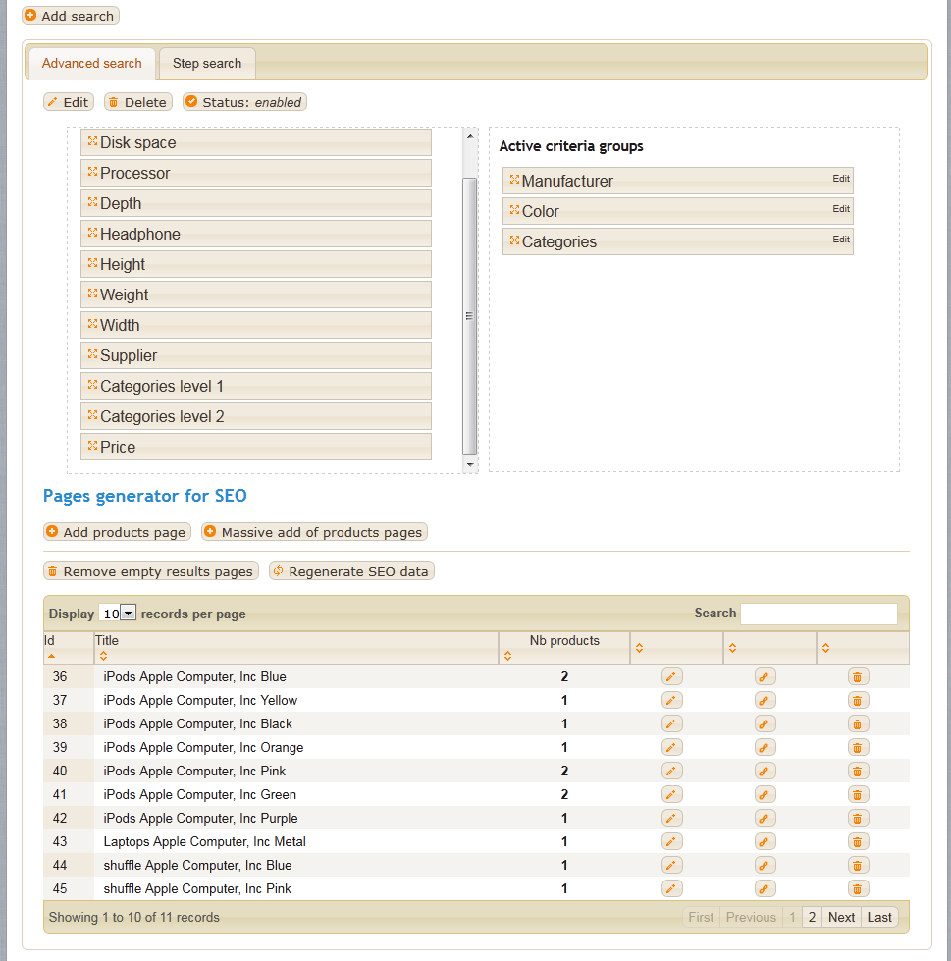Click link icon in row 39
The image size is (951, 961).
click(x=765, y=748)
